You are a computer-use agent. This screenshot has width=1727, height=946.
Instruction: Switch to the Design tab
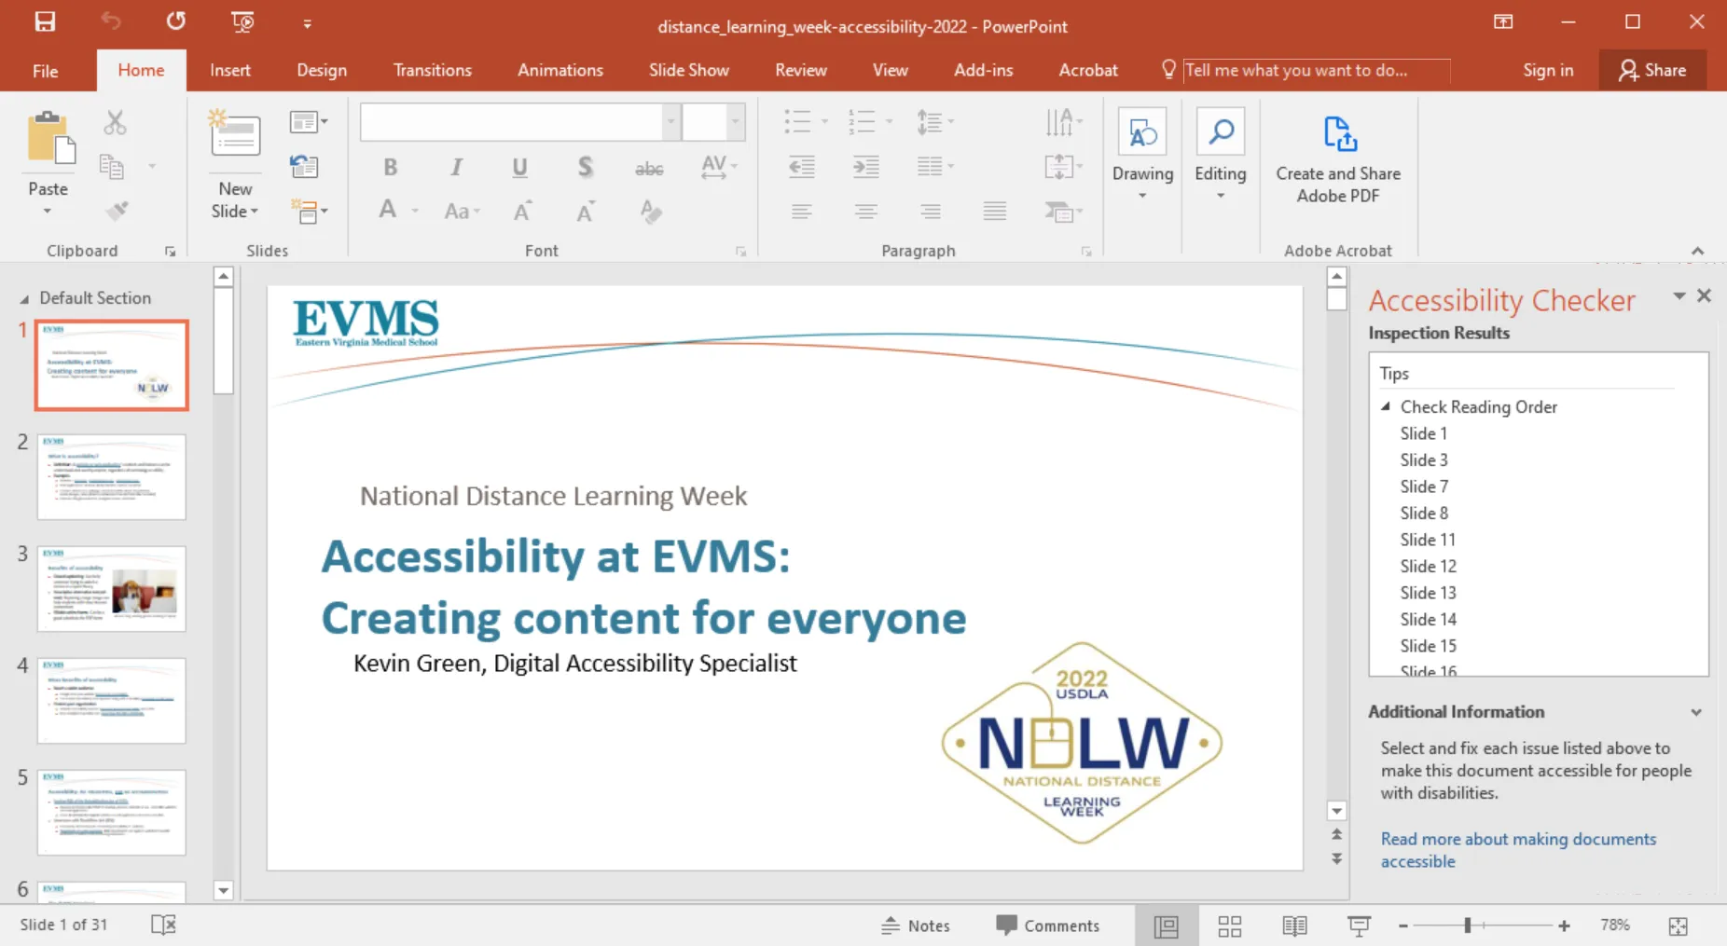point(322,70)
